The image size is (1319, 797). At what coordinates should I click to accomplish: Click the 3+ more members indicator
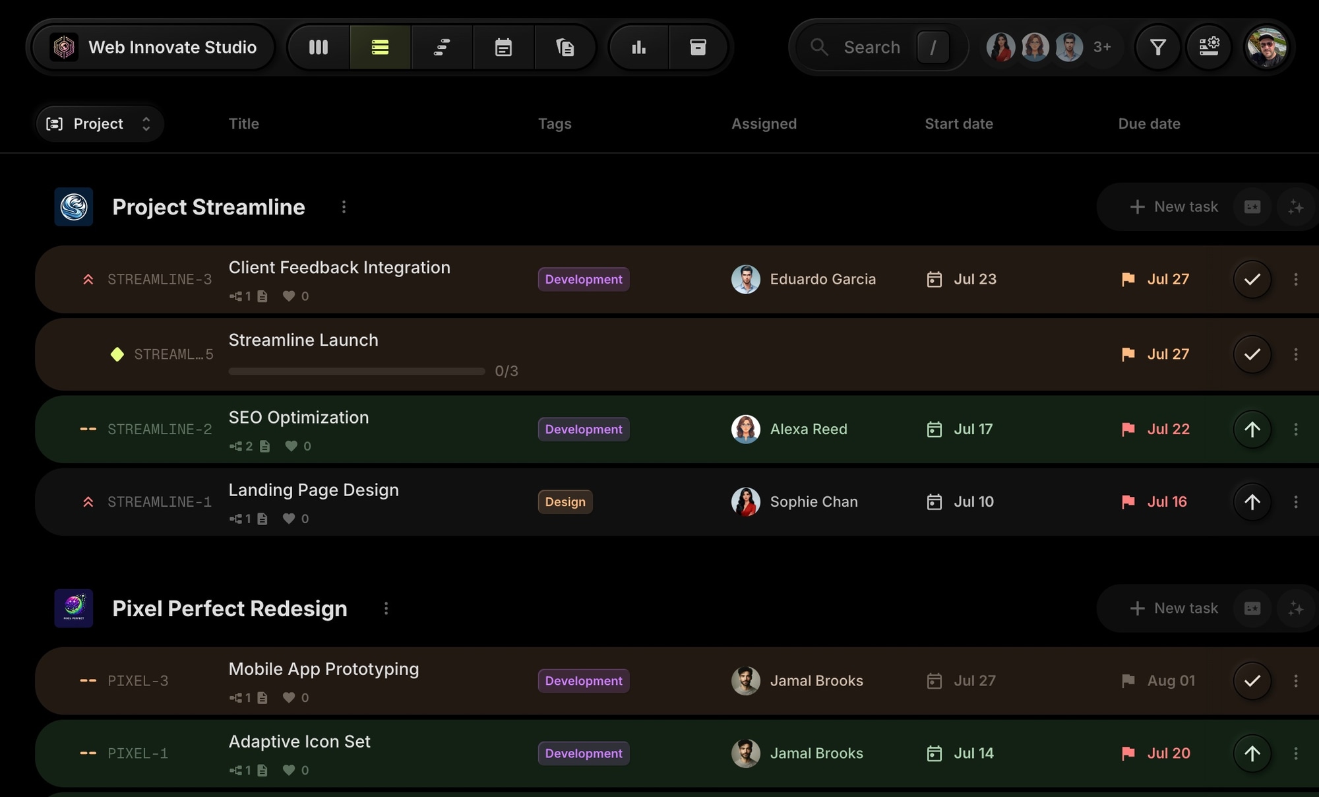[x=1102, y=47]
